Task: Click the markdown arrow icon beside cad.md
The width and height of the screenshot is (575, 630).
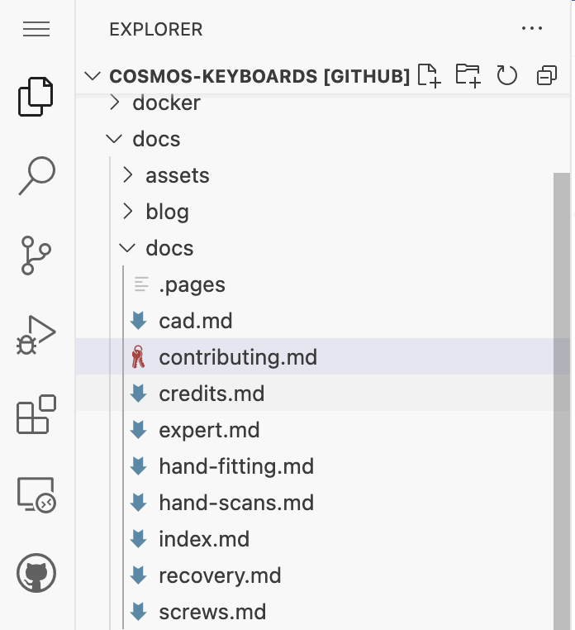Action: tap(139, 321)
